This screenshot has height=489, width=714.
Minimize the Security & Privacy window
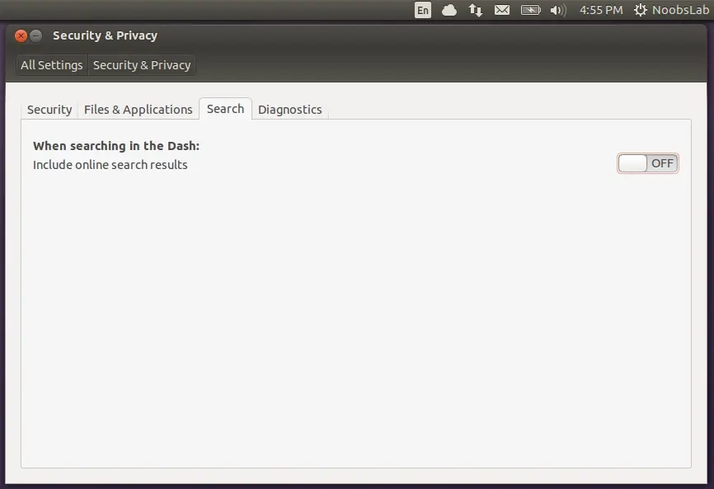pos(36,35)
